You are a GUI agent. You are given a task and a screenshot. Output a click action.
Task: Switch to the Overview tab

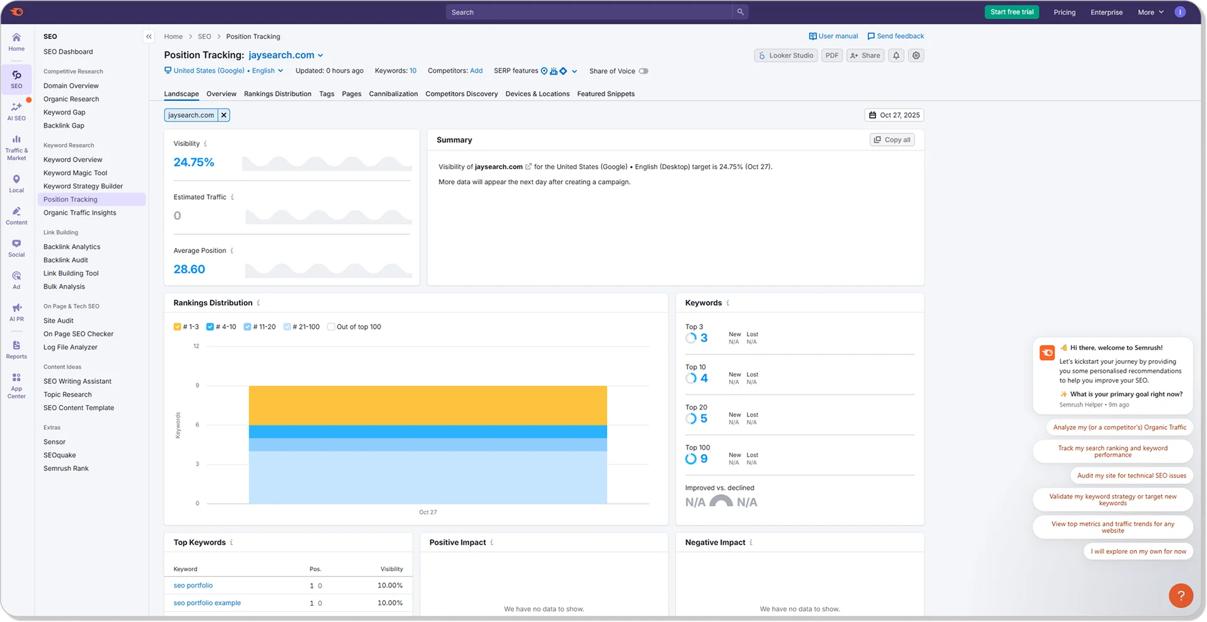pyautogui.click(x=222, y=94)
